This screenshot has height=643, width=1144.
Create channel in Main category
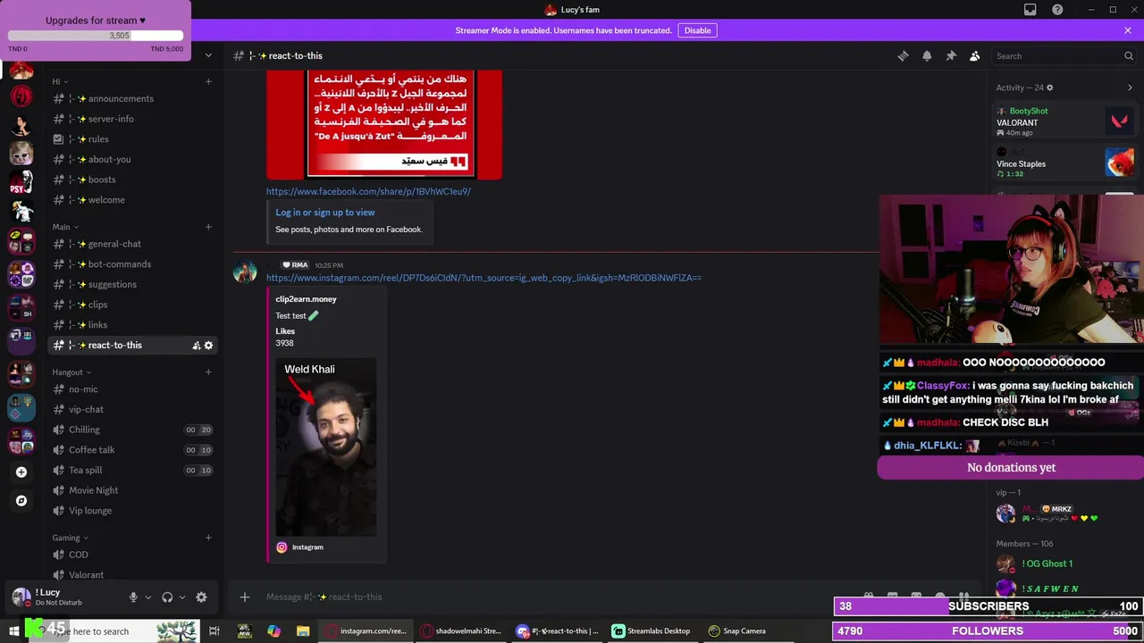pos(208,227)
